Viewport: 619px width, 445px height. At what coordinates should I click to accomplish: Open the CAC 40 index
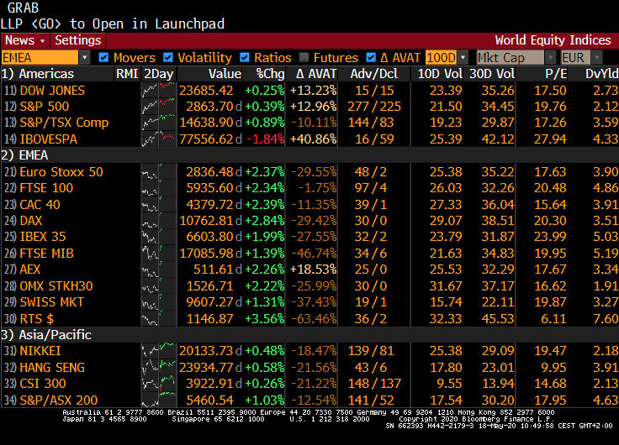(40, 205)
